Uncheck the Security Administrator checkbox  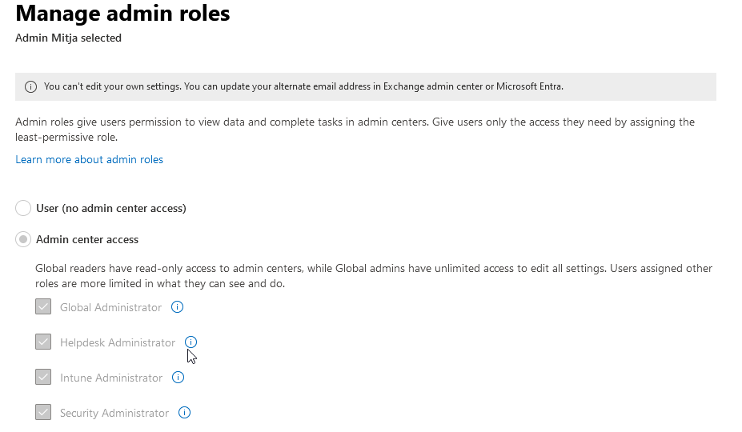(x=43, y=413)
